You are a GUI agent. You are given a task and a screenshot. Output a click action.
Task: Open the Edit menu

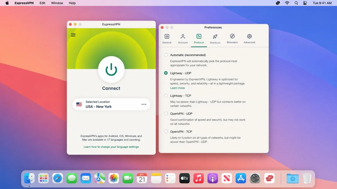(x=42, y=3)
